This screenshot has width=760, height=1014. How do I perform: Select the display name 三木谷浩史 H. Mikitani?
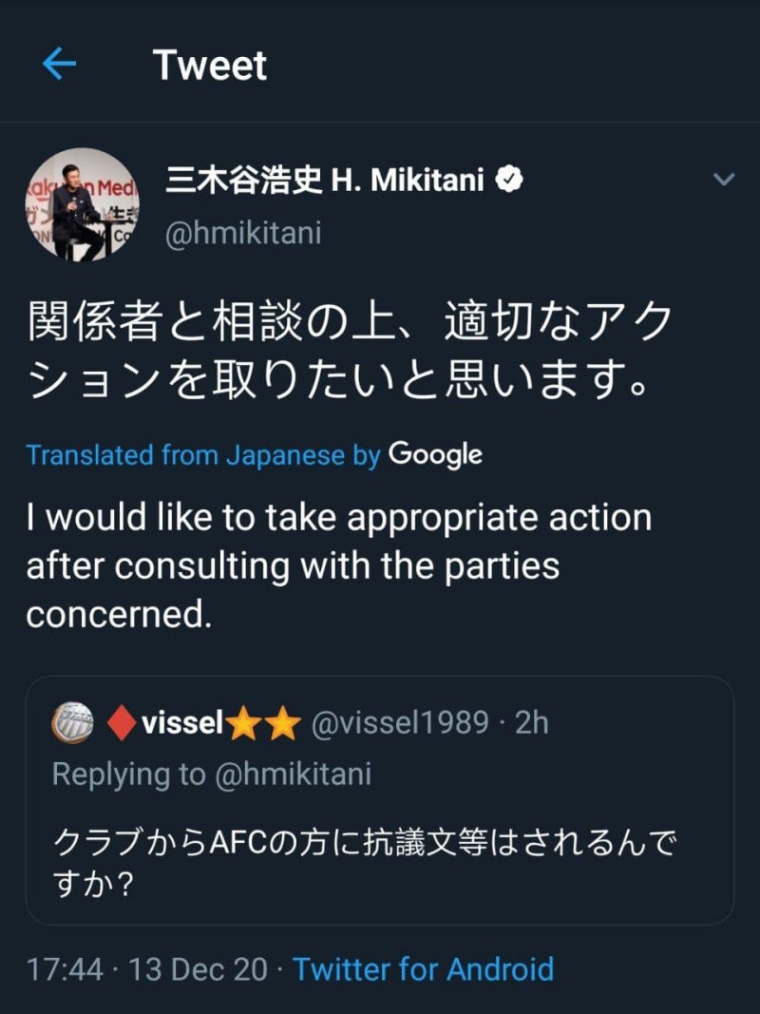pos(324,180)
